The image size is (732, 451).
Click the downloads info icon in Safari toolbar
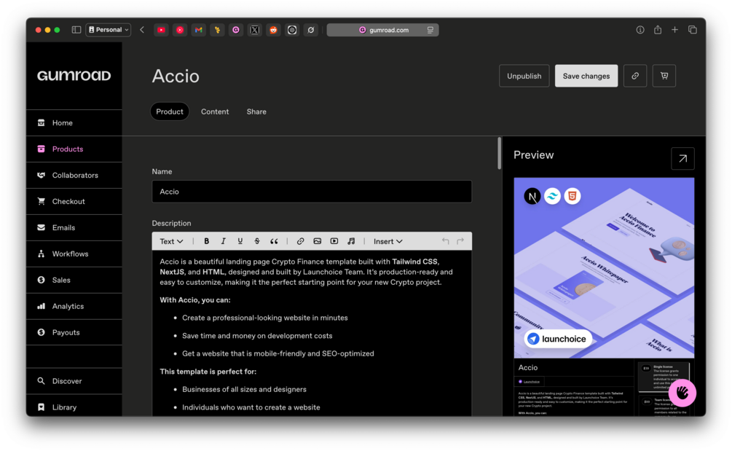640,30
